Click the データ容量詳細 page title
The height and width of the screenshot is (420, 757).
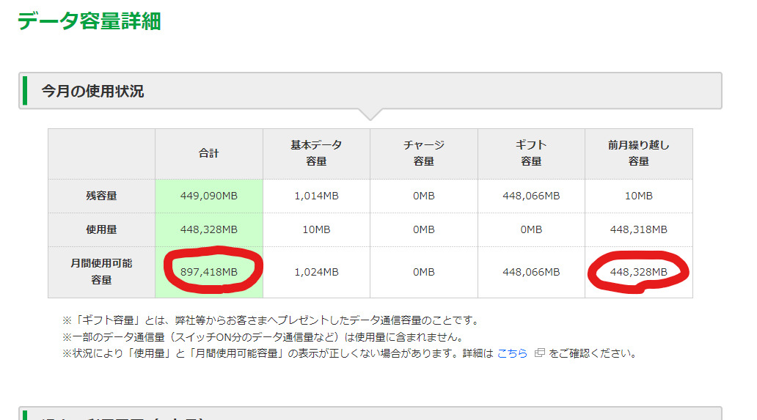[x=89, y=21]
